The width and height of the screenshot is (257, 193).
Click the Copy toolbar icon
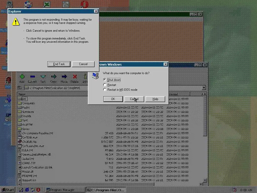[53, 77]
